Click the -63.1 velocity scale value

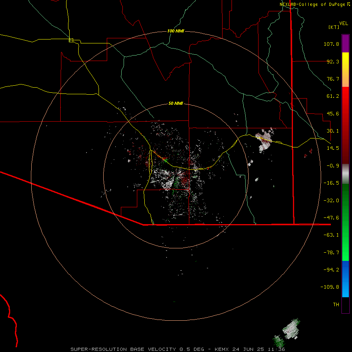point(331,235)
